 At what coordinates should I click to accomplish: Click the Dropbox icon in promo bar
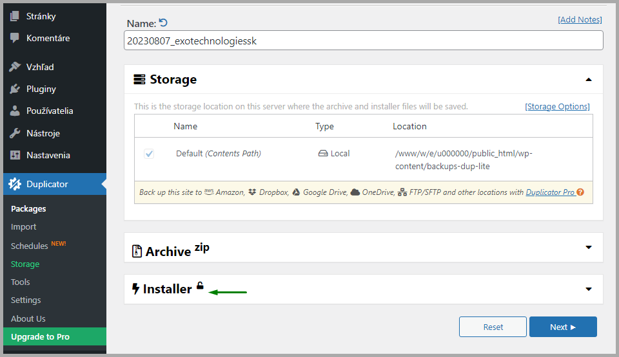point(252,192)
